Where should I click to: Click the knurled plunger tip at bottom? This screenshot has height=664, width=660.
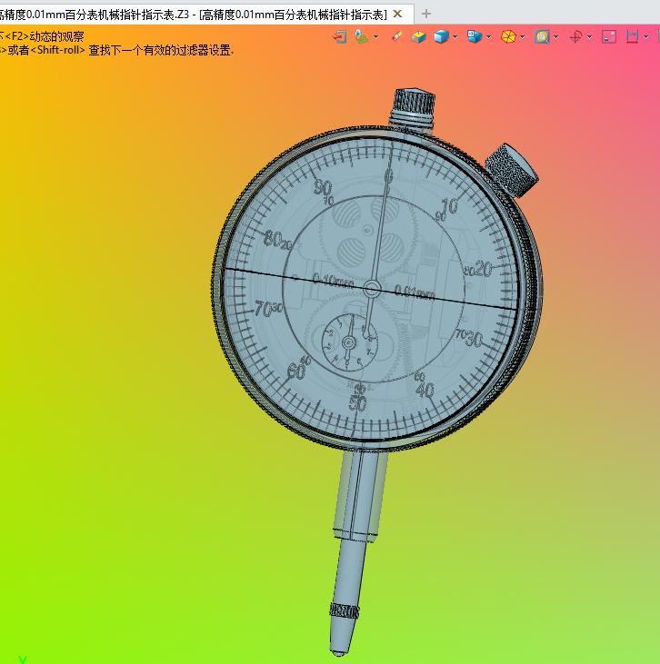coord(345,611)
